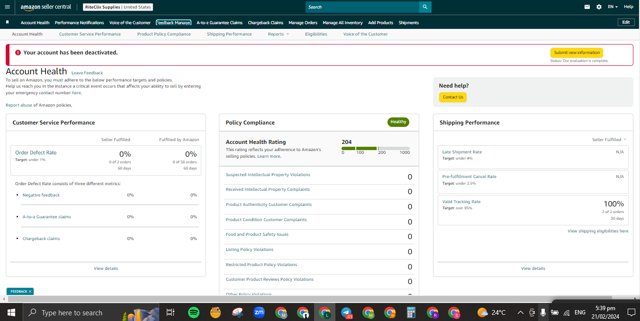This screenshot has width=640, height=321.
Task: Click the Contact Us button
Action: [x=453, y=97]
